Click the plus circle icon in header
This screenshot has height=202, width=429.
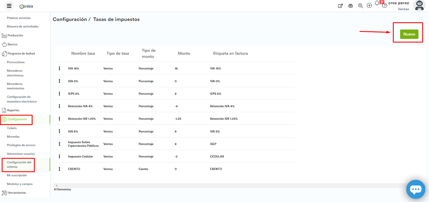(x=369, y=6)
